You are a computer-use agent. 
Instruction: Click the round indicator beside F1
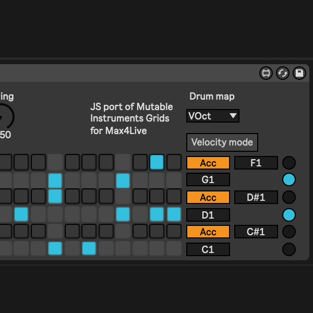tap(289, 163)
